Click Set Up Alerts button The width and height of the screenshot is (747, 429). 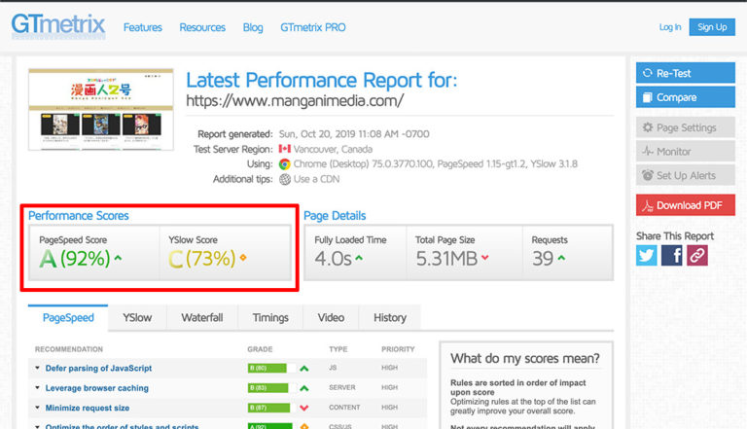coord(686,175)
